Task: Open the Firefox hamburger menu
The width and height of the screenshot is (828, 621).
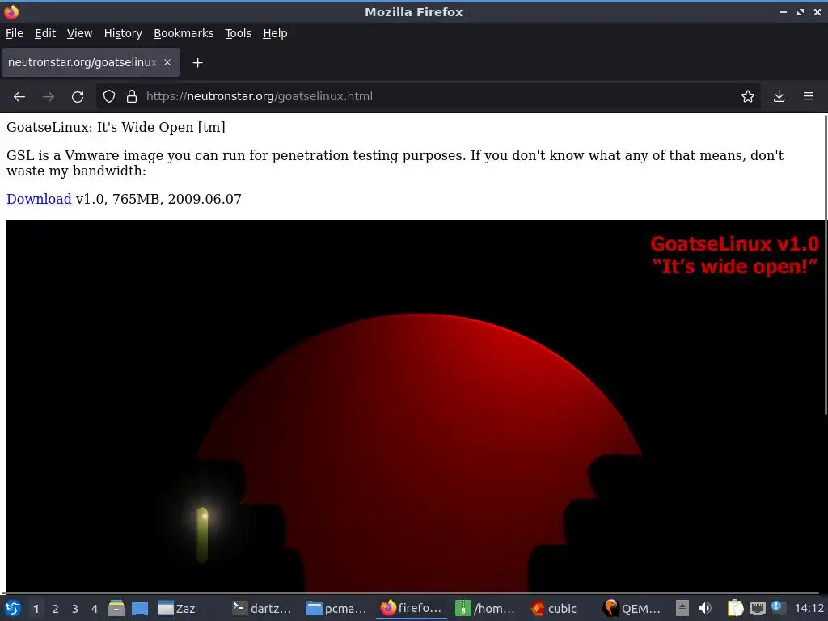Action: (809, 97)
